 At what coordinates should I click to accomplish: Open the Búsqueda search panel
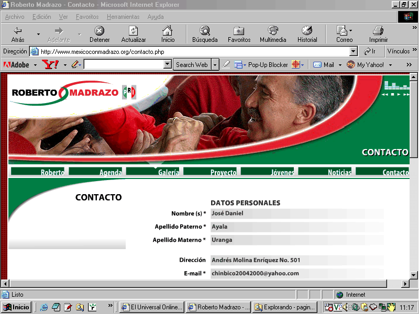tap(205, 31)
